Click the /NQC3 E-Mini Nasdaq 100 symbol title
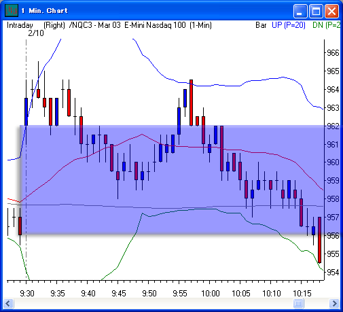This screenshot has height=312, width=343. 141,25
